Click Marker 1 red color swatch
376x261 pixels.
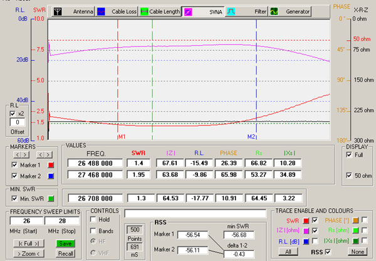tap(51, 165)
